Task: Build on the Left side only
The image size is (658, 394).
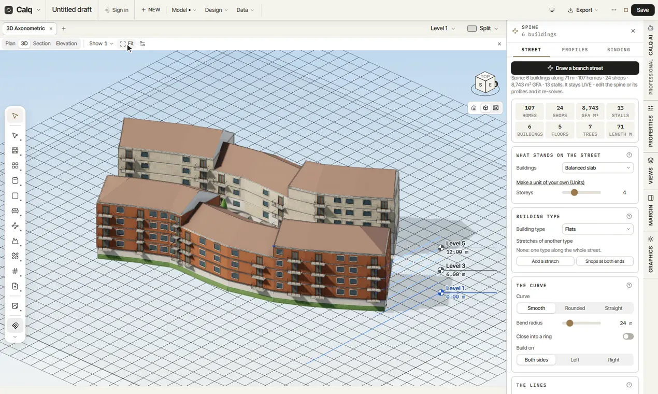Action: point(575,360)
